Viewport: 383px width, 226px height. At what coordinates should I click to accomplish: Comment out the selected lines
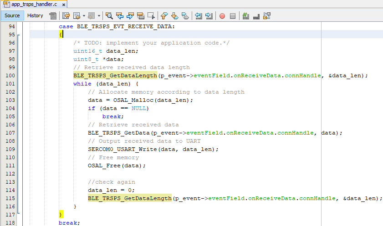(x=246, y=15)
